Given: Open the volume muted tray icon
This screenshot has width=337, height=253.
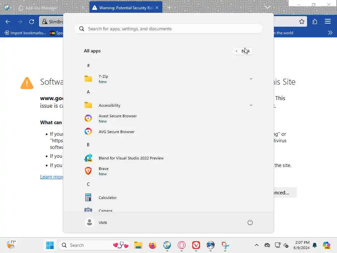Looking at the screenshot, I should [286, 245].
